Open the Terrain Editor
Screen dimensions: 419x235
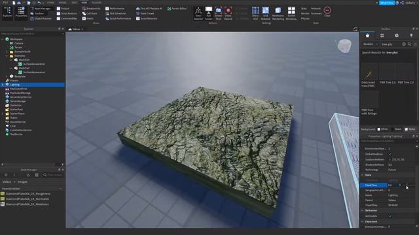click(177, 8)
